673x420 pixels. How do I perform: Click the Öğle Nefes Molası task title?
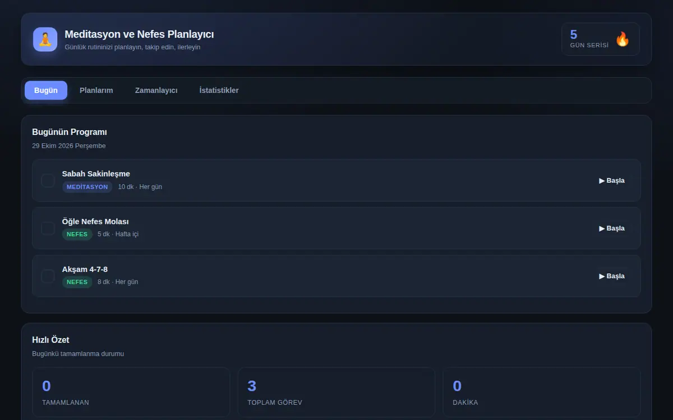[95, 222]
